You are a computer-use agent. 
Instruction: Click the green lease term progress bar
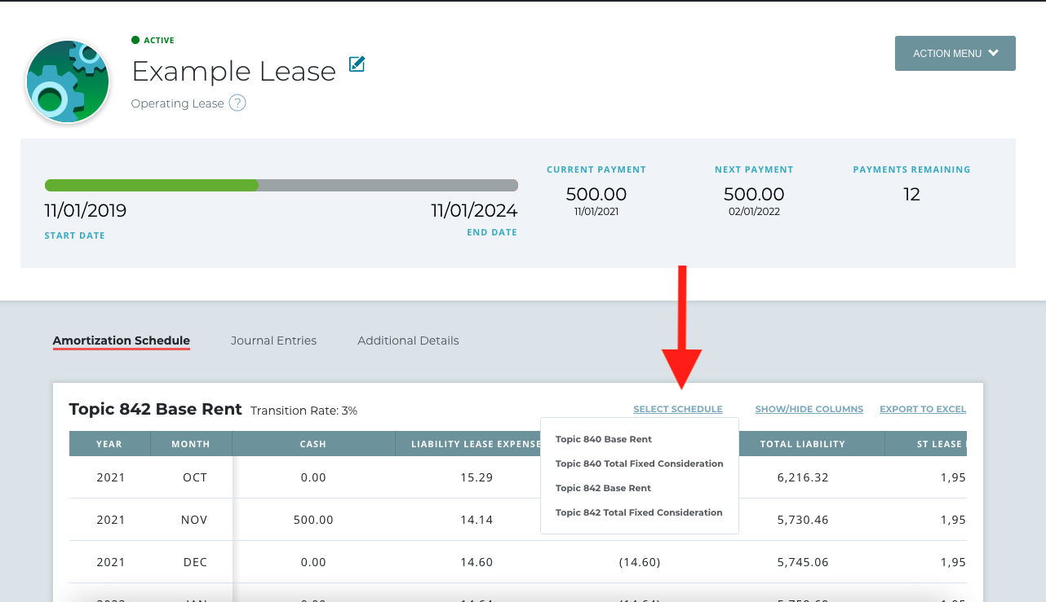(152, 185)
